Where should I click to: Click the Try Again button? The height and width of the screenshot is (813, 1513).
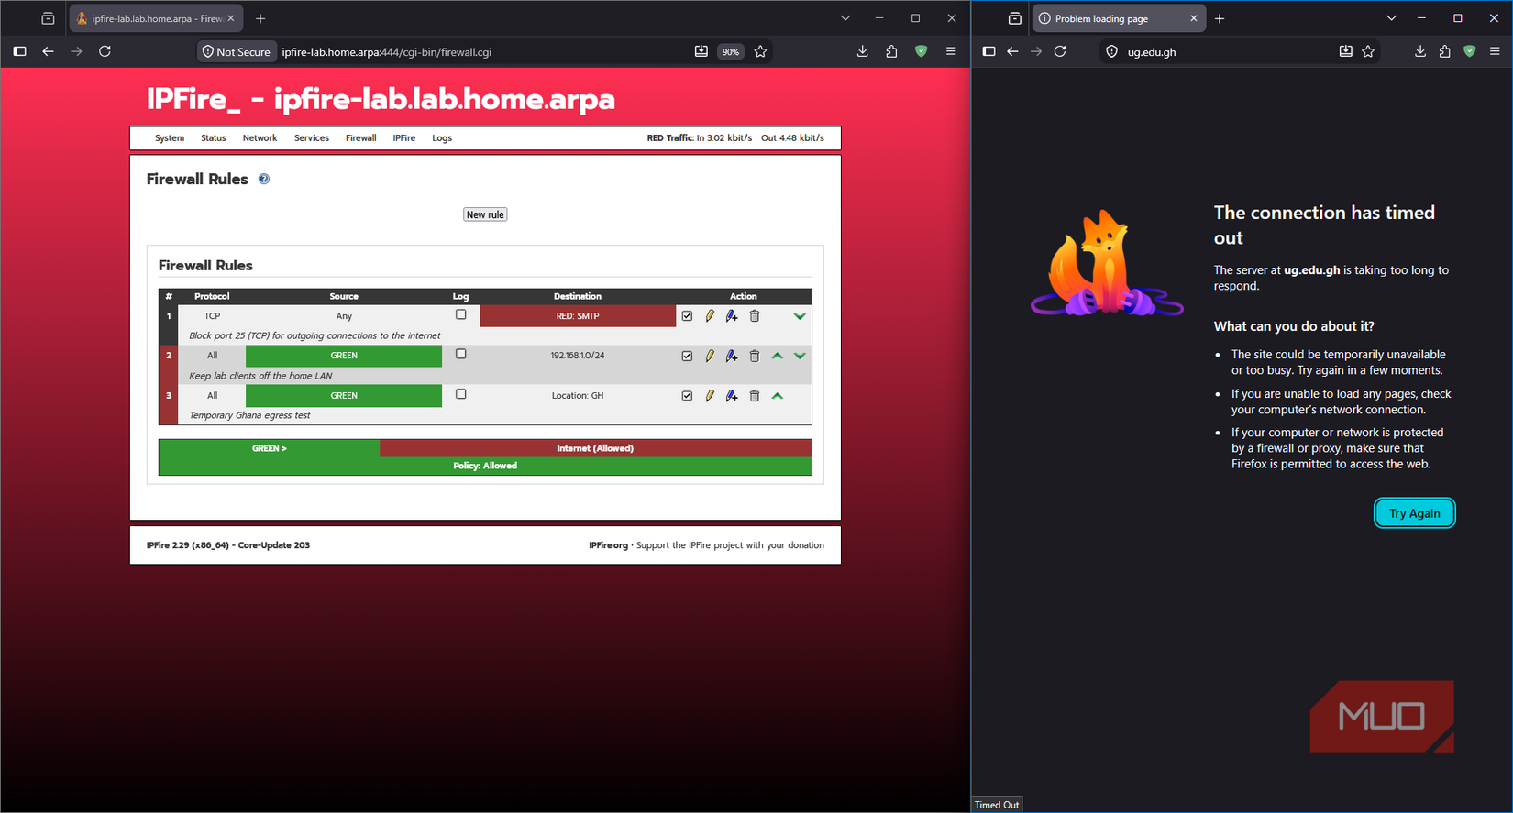point(1414,513)
